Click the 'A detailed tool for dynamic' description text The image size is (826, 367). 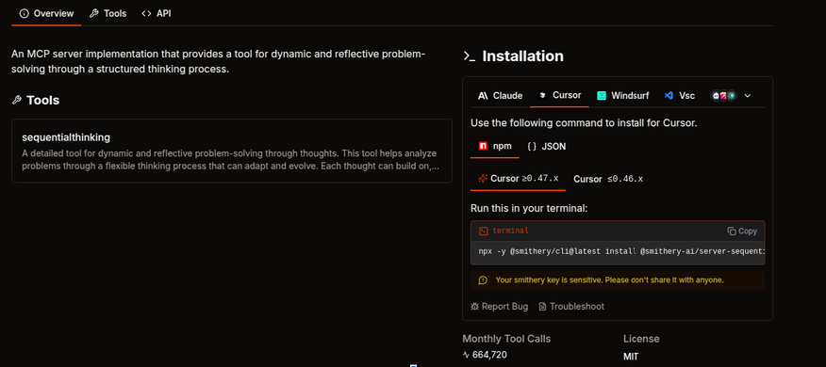231,160
